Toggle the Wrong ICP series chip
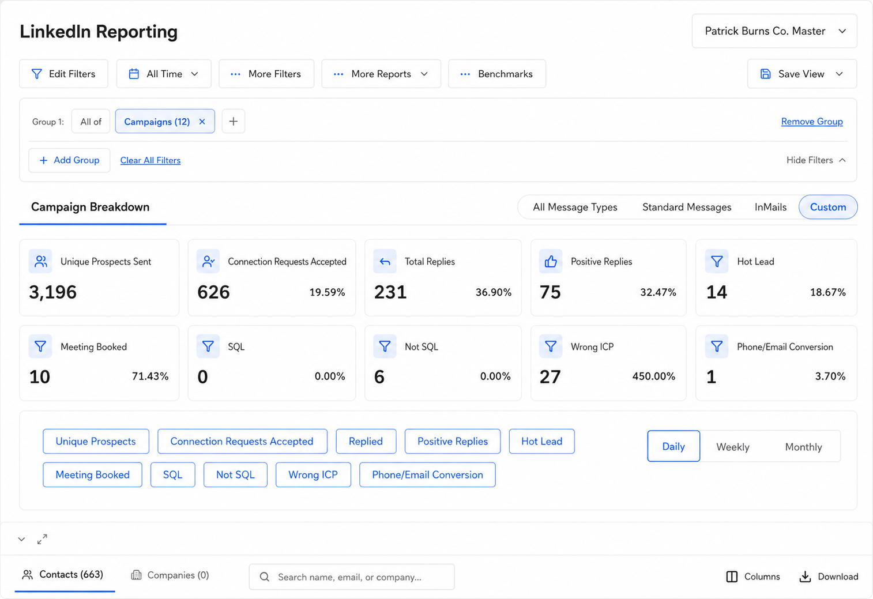The height and width of the screenshot is (599, 873). (x=313, y=474)
